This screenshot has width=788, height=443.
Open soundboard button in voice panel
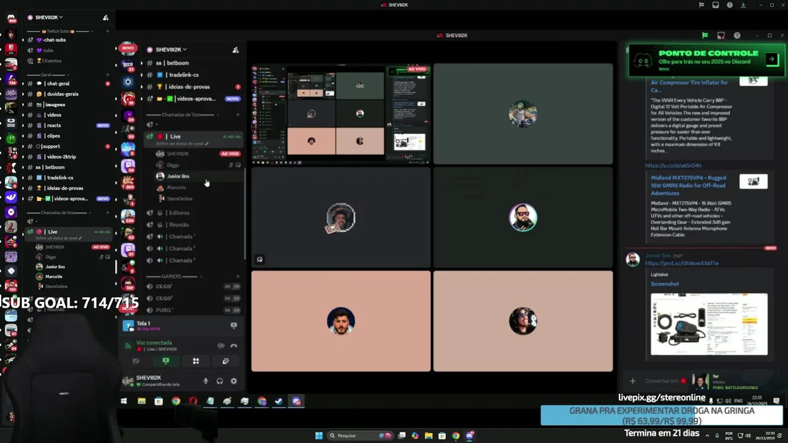click(225, 361)
